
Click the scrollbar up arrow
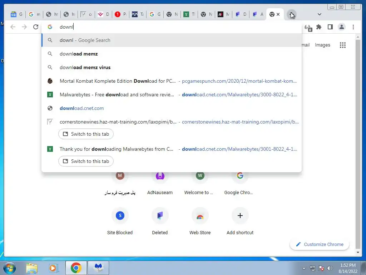358,37
